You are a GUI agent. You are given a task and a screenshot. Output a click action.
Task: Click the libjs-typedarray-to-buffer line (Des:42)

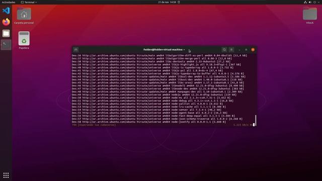[x=158, y=73]
